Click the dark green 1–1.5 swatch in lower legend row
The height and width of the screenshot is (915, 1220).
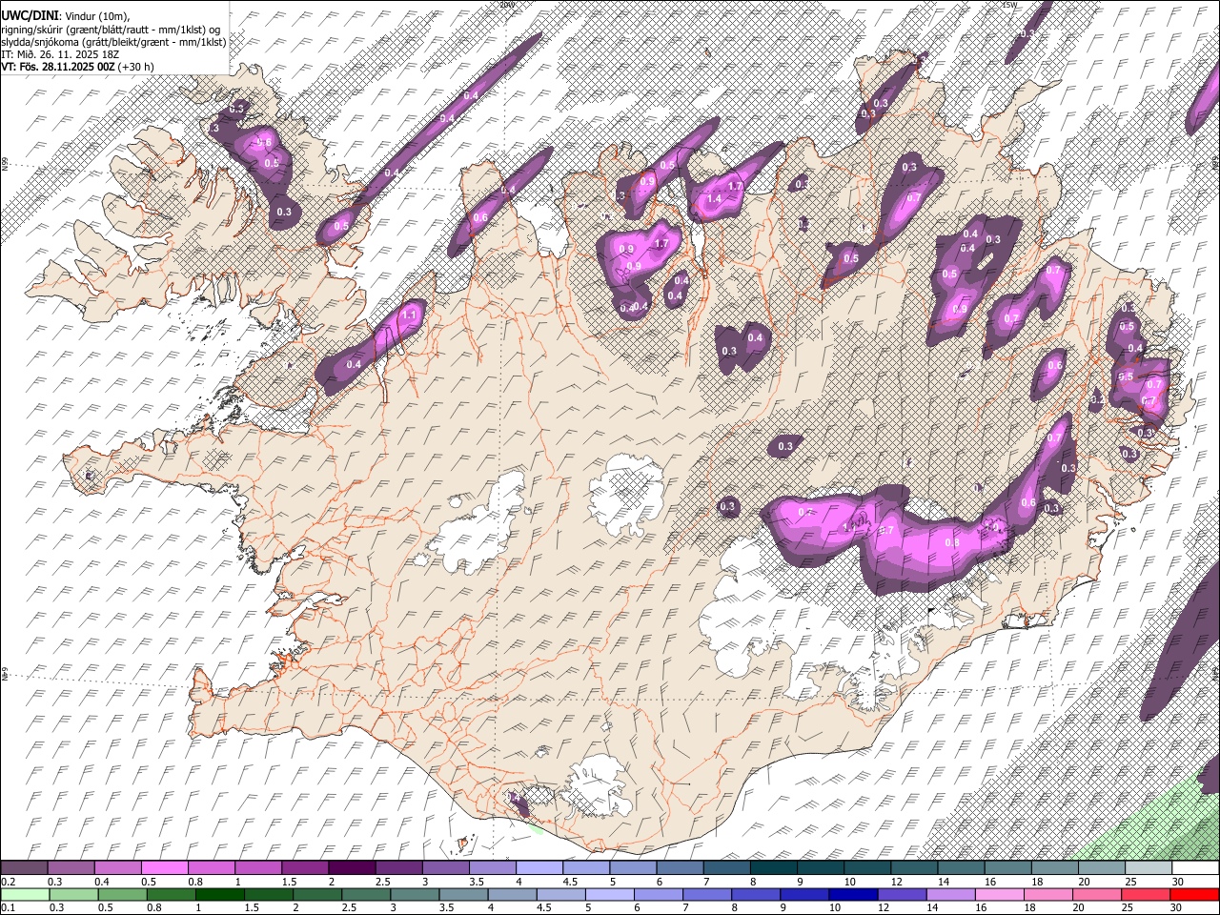(220, 895)
